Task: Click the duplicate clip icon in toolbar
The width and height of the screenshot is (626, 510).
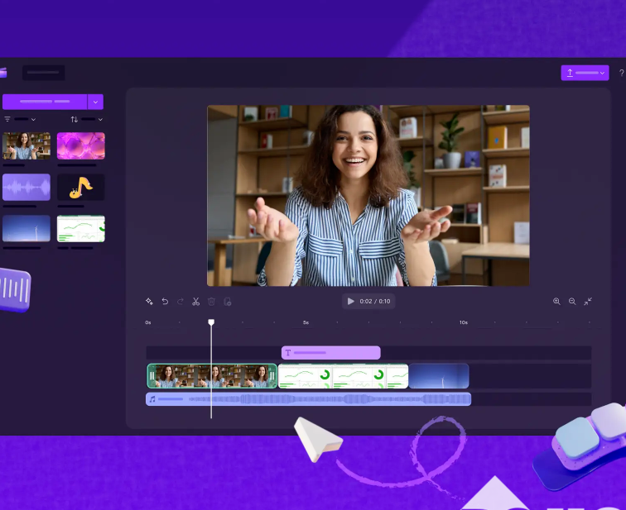Action: pos(227,302)
